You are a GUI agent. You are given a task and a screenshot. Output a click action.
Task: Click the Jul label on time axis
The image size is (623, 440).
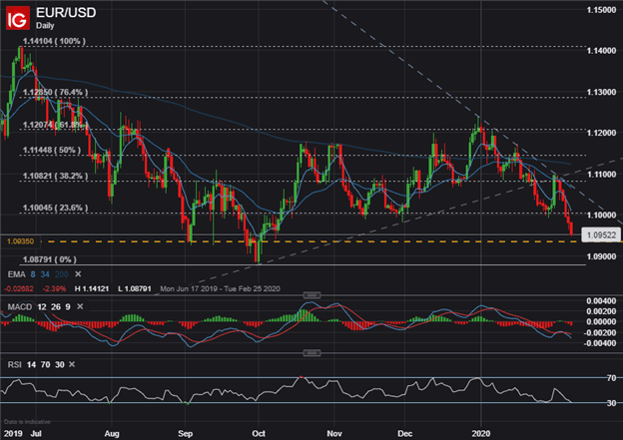(36, 433)
